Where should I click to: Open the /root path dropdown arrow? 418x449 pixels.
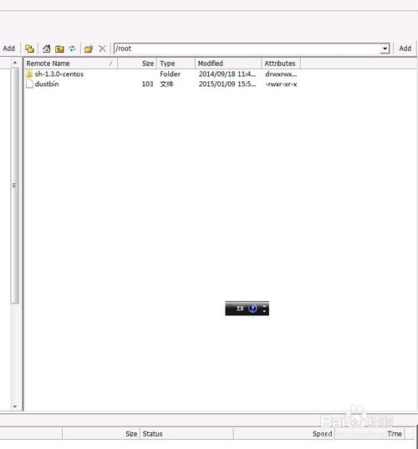385,48
